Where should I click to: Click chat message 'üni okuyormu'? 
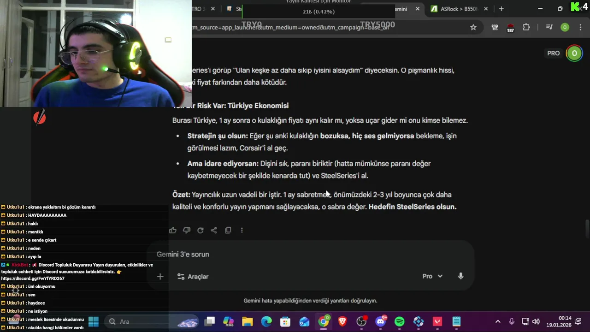pos(41,286)
